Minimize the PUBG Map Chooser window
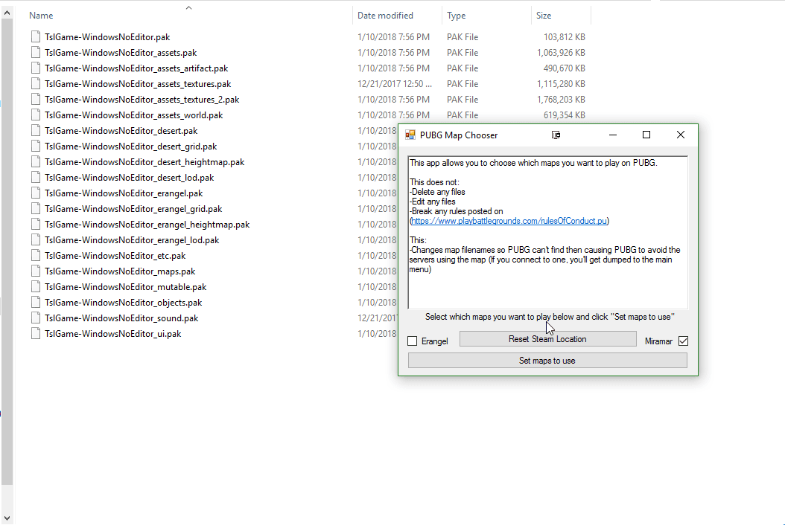 click(613, 135)
